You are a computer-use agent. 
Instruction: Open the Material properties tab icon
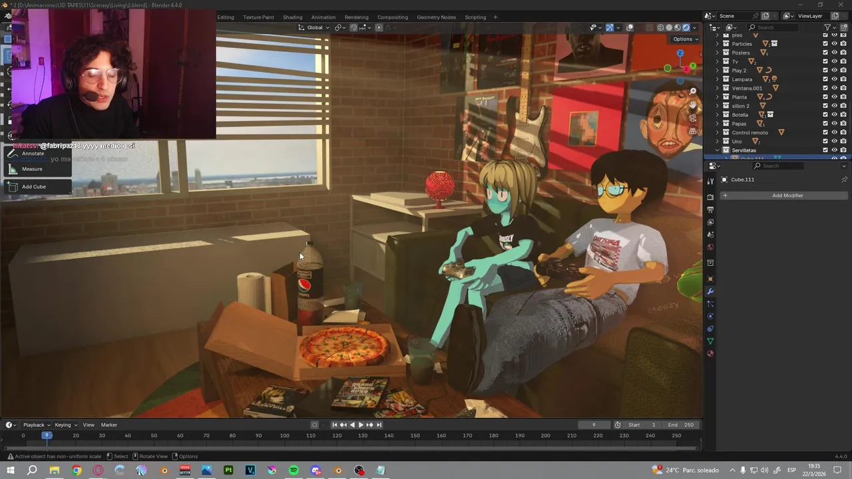[710, 353]
